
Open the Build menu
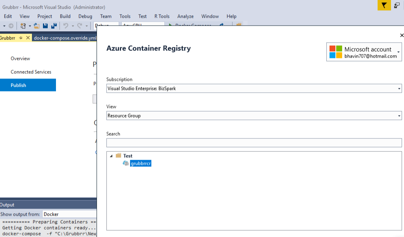[65, 16]
